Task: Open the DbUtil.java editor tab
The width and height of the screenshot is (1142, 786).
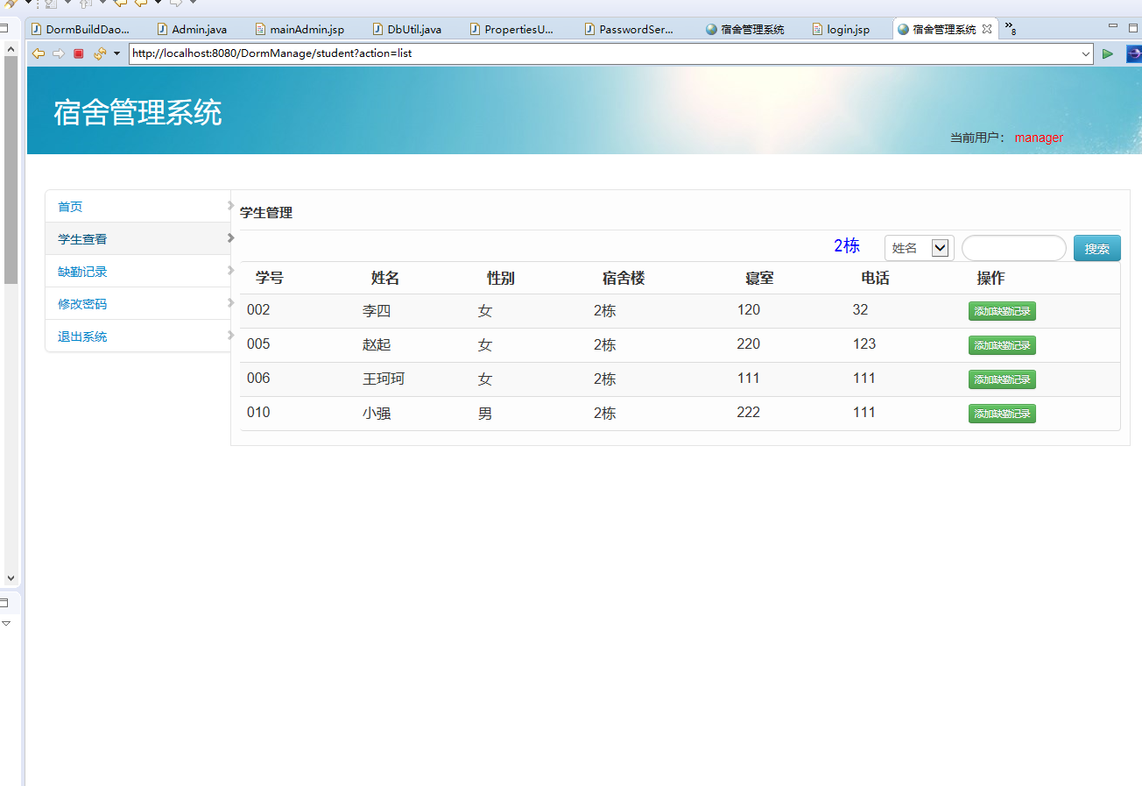Action: pos(408,29)
